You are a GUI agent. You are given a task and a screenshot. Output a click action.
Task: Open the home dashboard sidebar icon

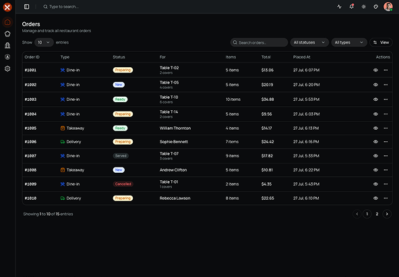(x=7, y=22)
